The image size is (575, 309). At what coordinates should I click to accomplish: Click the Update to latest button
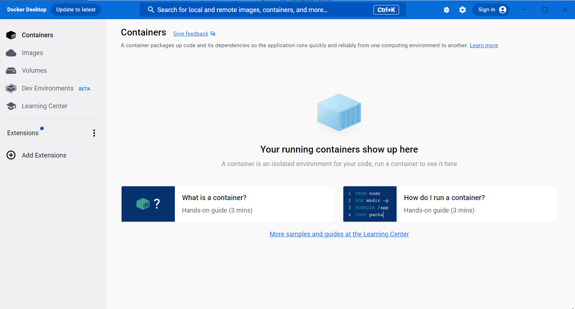(76, 10)
